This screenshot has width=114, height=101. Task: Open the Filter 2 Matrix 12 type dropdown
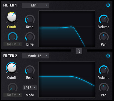[x=35, y=56]
